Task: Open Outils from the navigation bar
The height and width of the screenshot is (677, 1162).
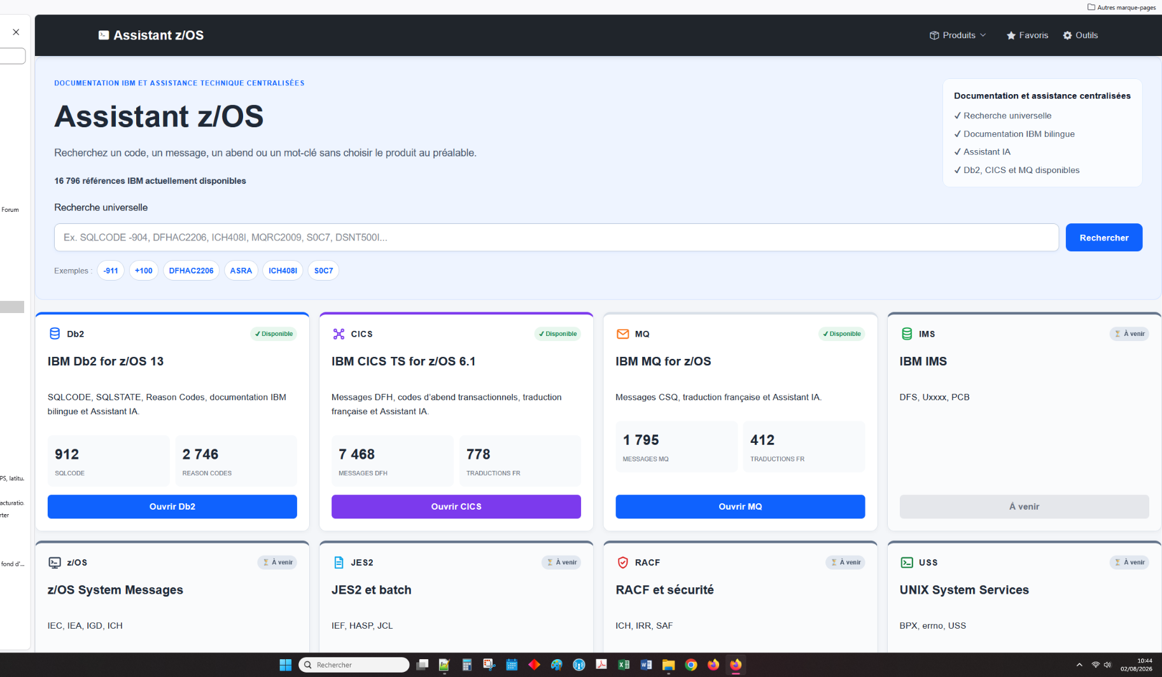Action: (1081, 35)
